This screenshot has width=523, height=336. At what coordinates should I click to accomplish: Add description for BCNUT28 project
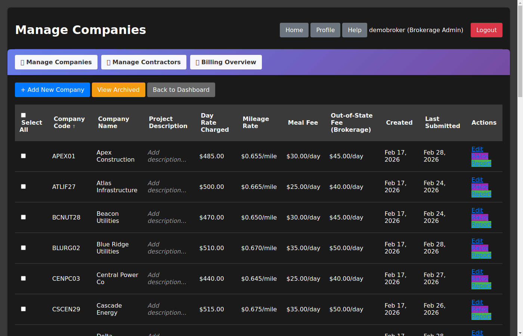point(167,217)
